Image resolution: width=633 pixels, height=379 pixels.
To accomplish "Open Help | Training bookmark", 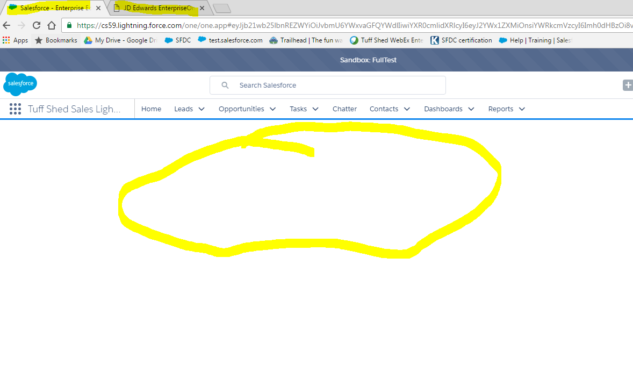I will coord(536,40).
